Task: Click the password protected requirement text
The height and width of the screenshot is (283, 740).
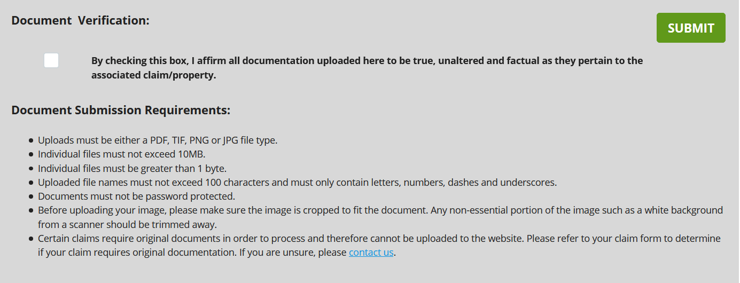Action: pos(136,196)
